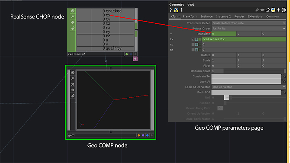Image resolution: width=290 pixels, height=163 pixels.
Task: Toggle the orange render flag on geo1
Action: [x=139, y=135]
